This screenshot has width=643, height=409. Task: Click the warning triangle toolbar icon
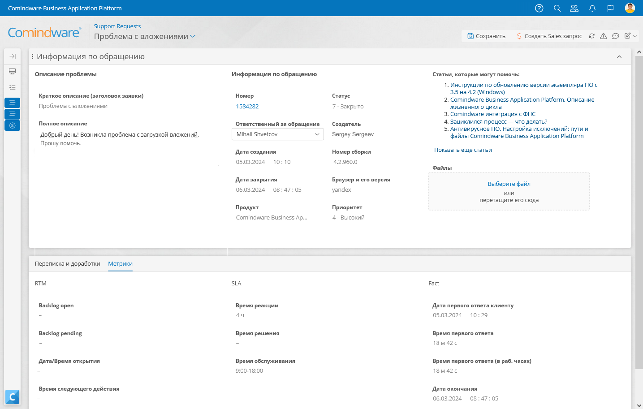[604, 36]
